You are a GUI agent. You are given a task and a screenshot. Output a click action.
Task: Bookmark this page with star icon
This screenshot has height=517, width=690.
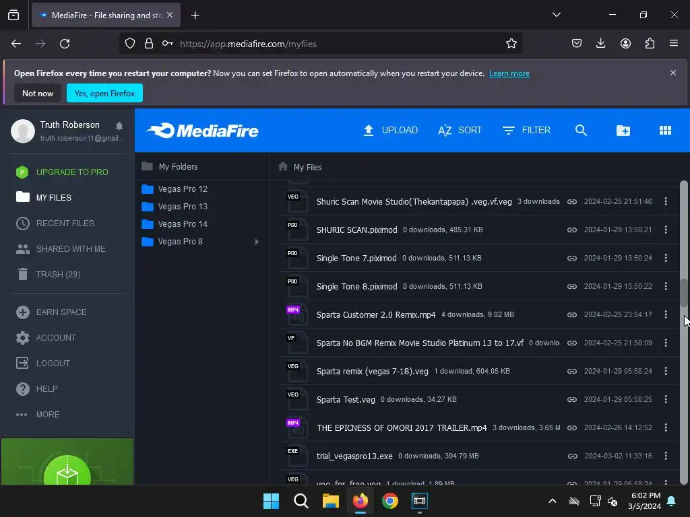pyautogui.click(x=511, y=43)
